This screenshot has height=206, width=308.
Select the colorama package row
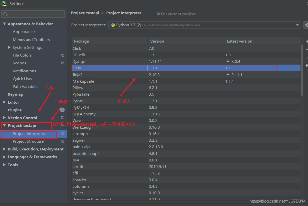(x=186, y=186)
